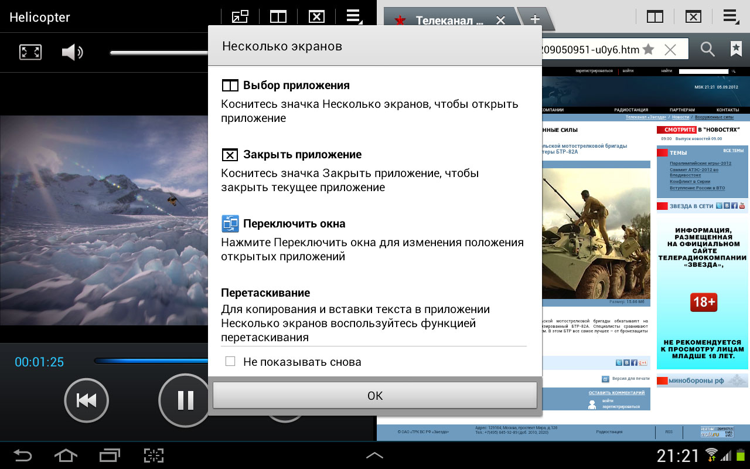Click 'ВСЕ ТЕМЫ' link
The image size is (750, 469).
(733, 151)
